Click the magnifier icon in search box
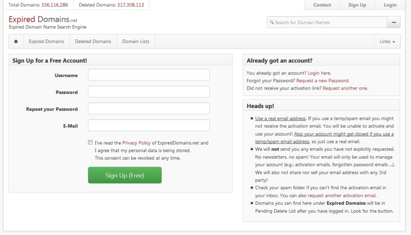This screenshot has height=235, width=411. [x=272, y=22]
